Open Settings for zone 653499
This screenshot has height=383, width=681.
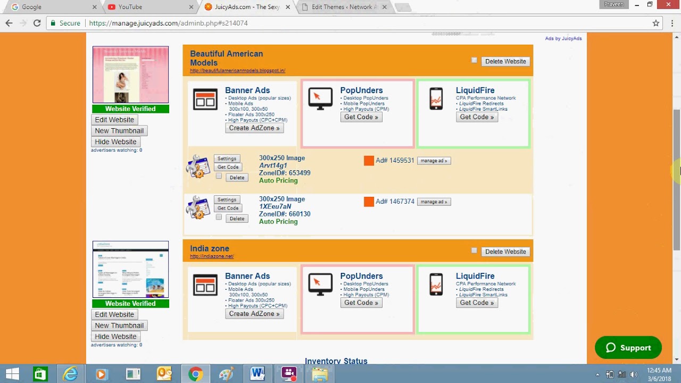[227, 159]
